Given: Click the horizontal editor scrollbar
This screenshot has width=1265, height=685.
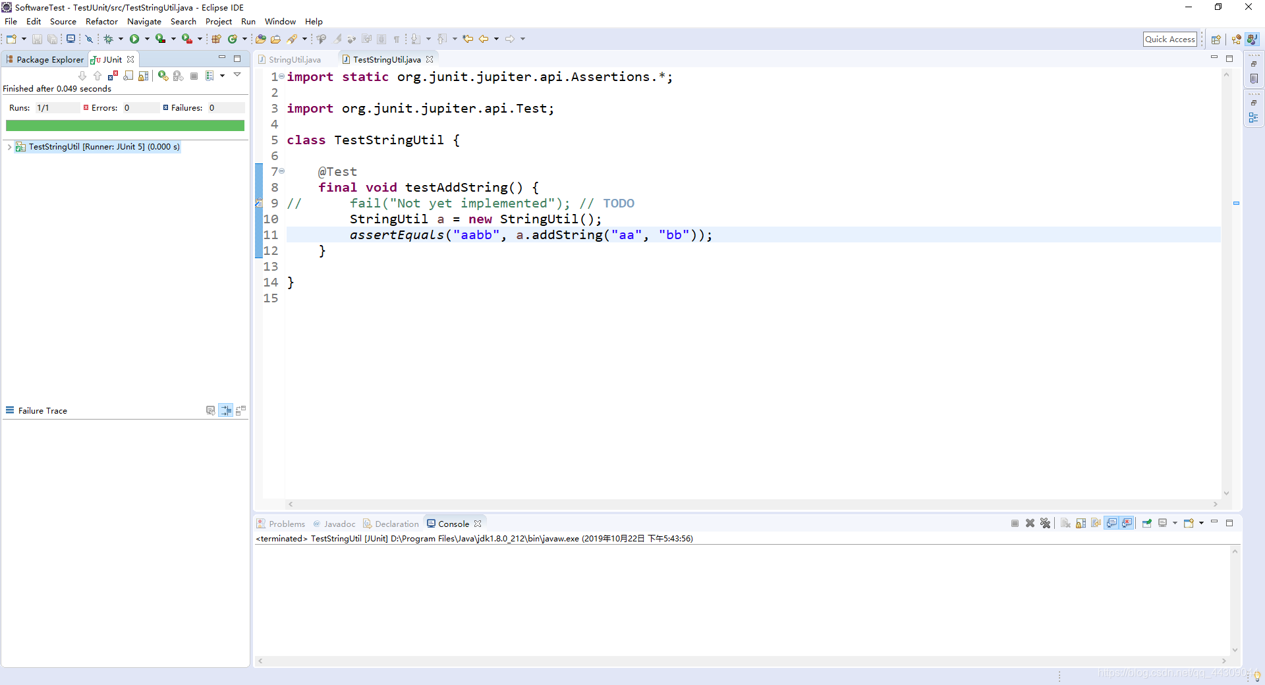Looking at the screenshot, I should coord(751,505).
